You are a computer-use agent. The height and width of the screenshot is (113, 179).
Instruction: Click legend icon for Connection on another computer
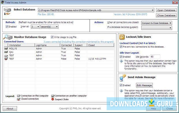[x=52, y=96]
